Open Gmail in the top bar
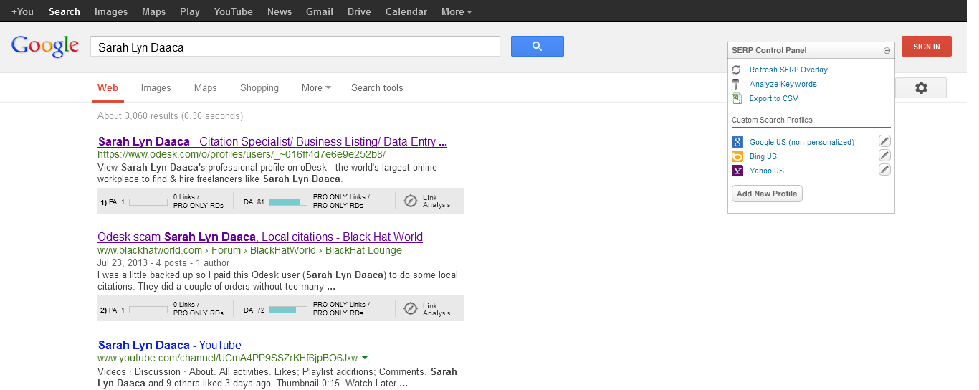This screenshot has height=390, width=979. pos(320,11)
